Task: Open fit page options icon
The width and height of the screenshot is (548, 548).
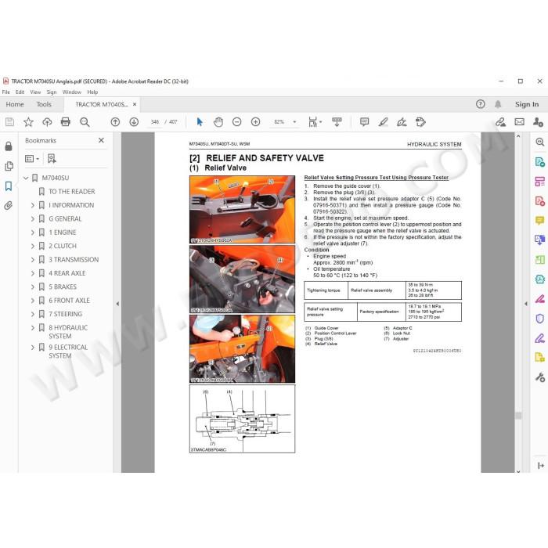Action: point(315,122)
